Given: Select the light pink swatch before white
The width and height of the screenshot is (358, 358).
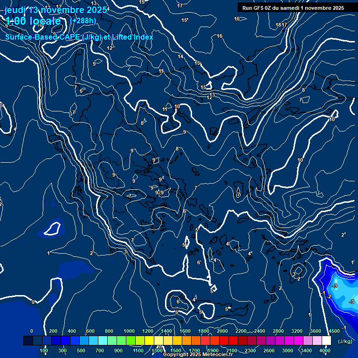Looking at the screenshot, I should (x=317, y=340).
